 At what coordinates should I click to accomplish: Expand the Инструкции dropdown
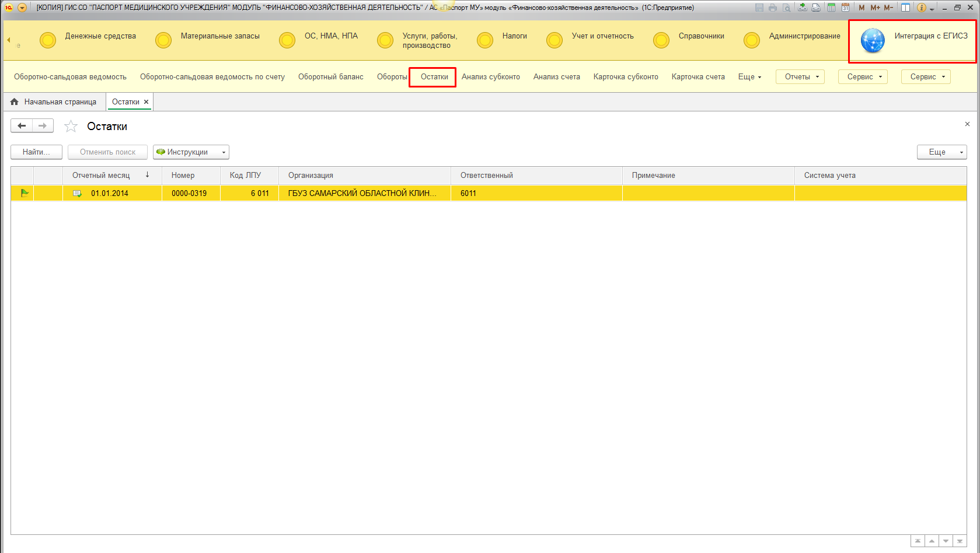(x=191, y=152)
